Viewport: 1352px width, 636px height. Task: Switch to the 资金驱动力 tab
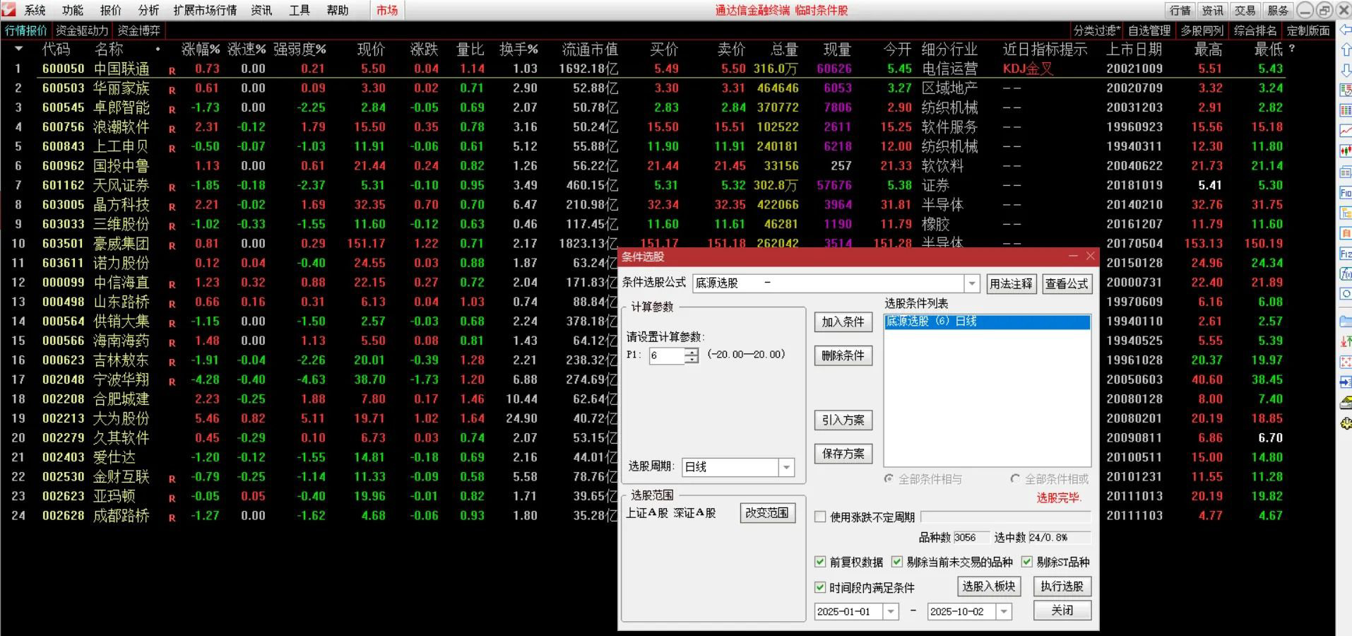click(82, 30)
